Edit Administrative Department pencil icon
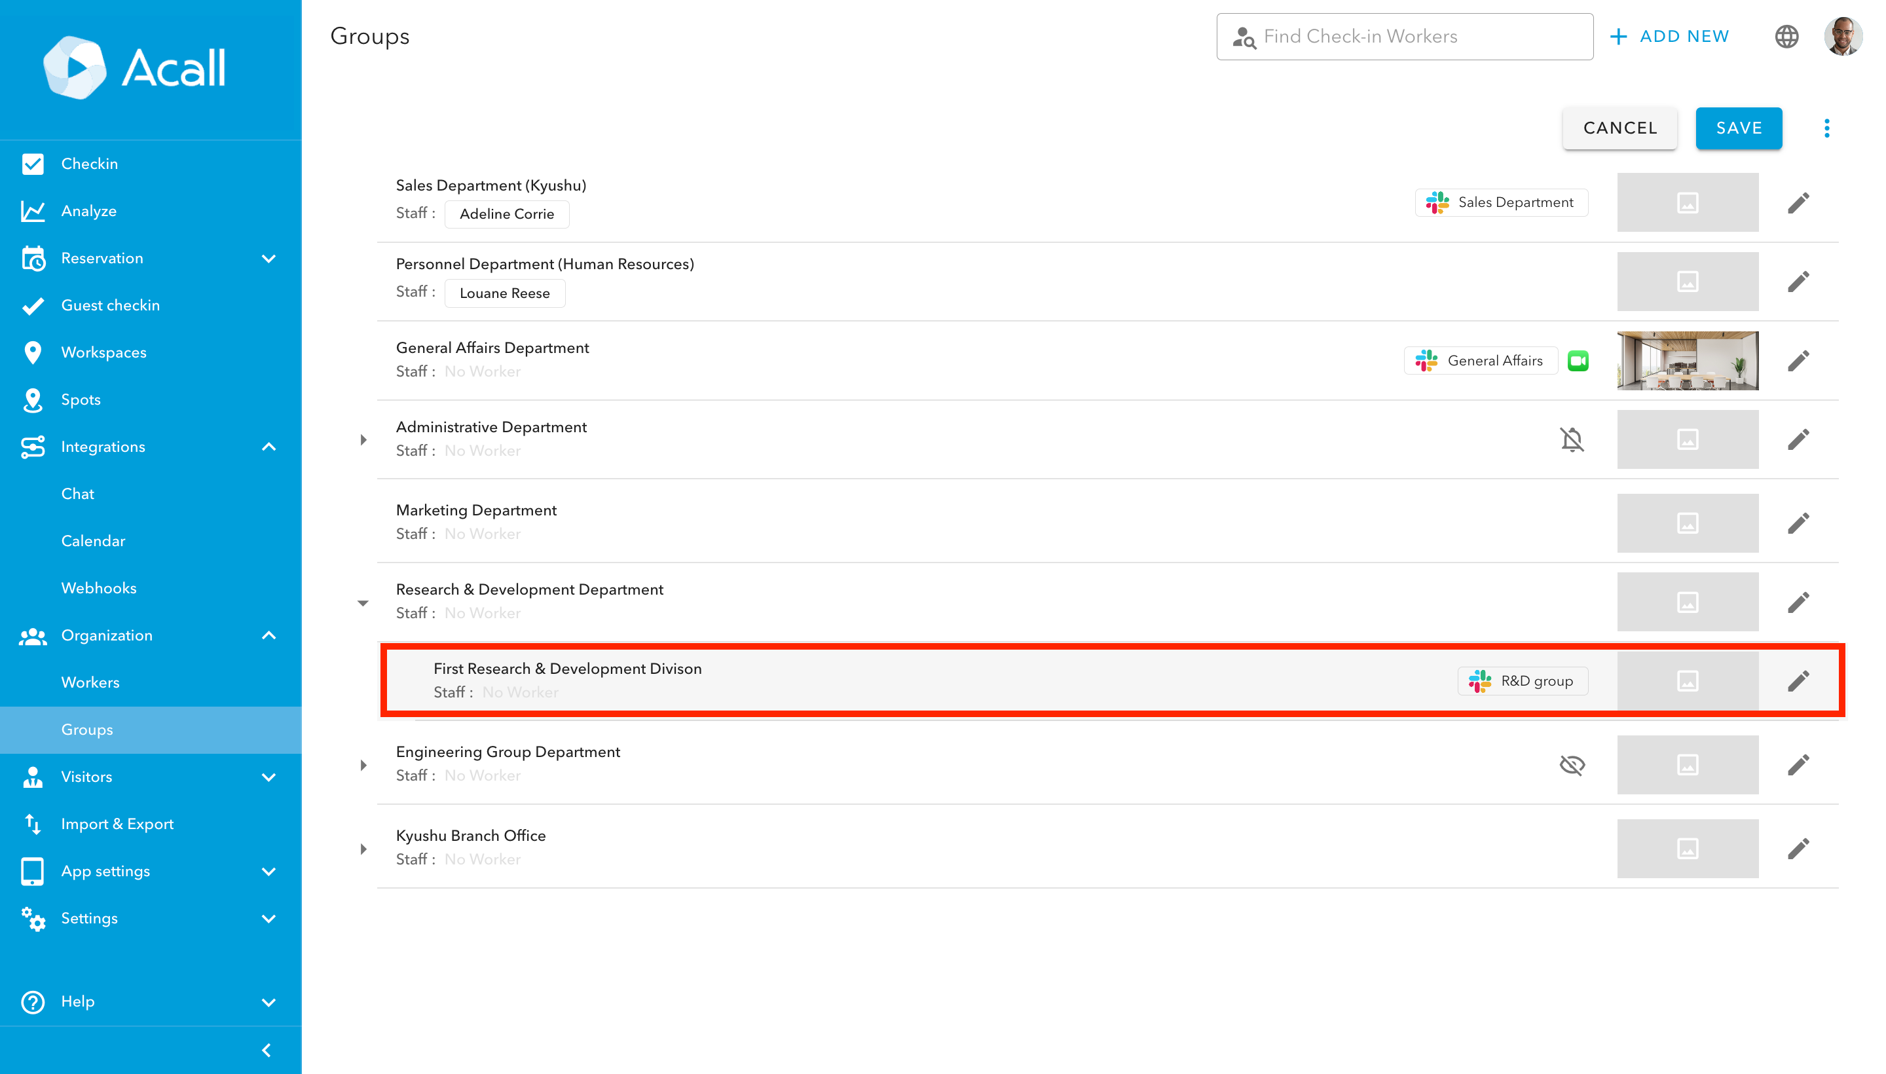1886x1074 pixels. coord(1798,439)
